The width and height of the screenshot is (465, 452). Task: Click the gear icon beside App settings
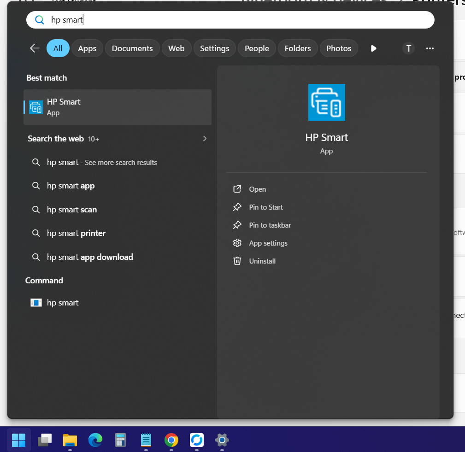(237, 243)
